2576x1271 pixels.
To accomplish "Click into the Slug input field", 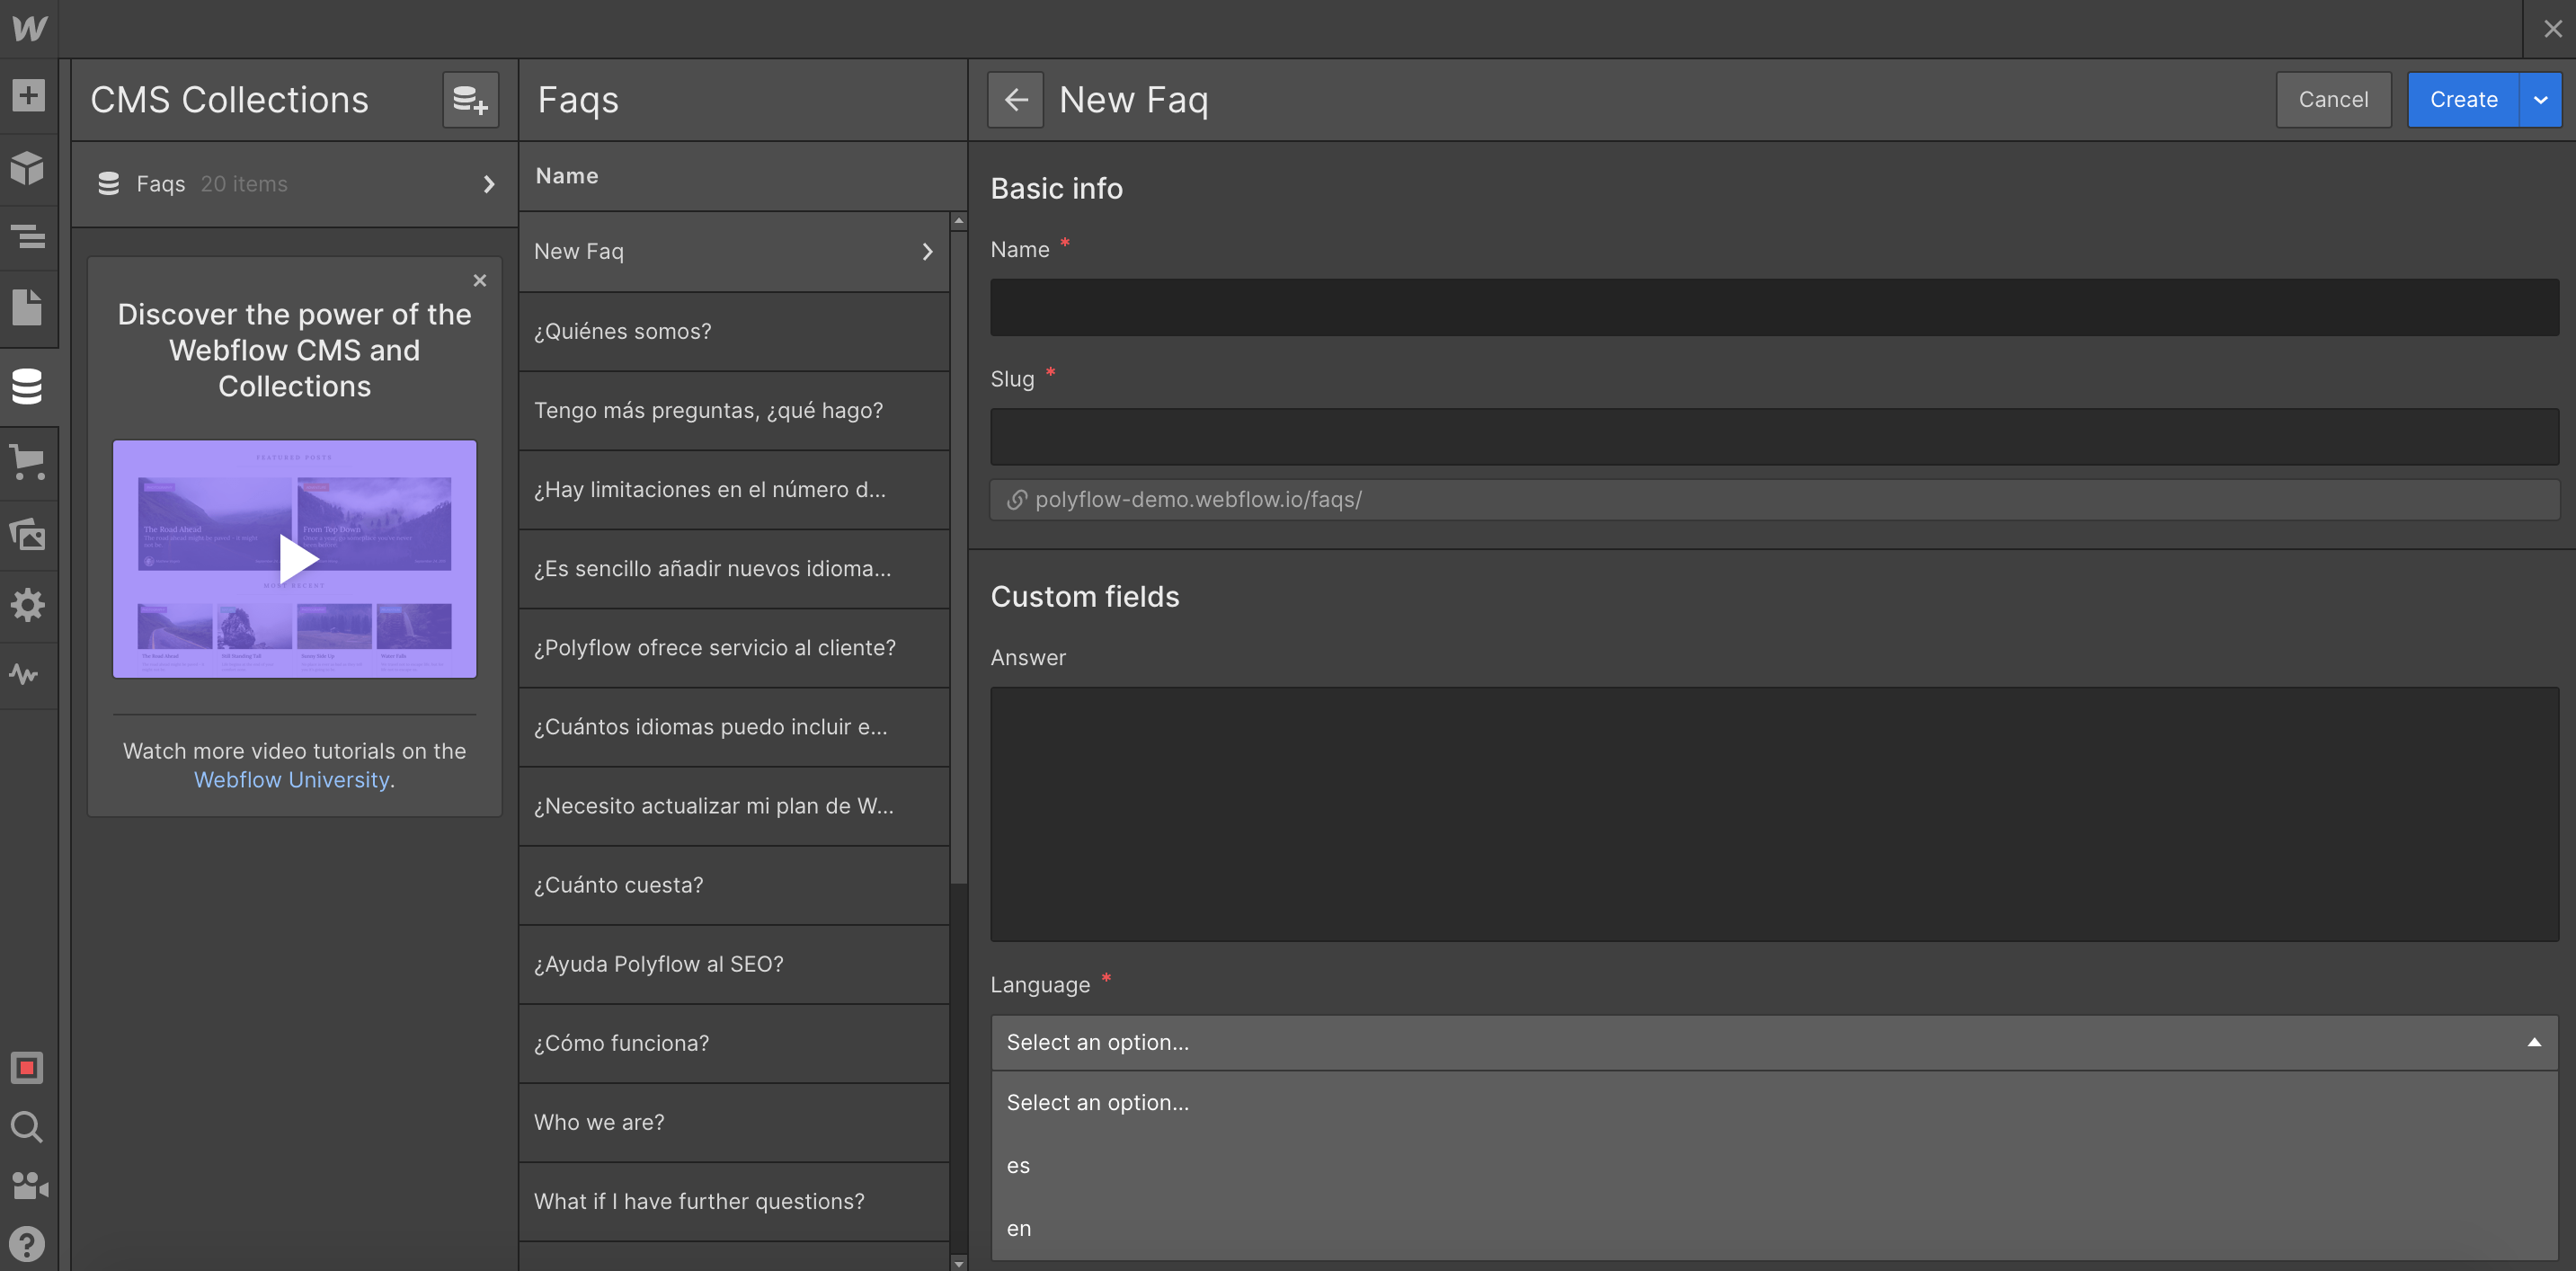I will [x=1774, y=436].
